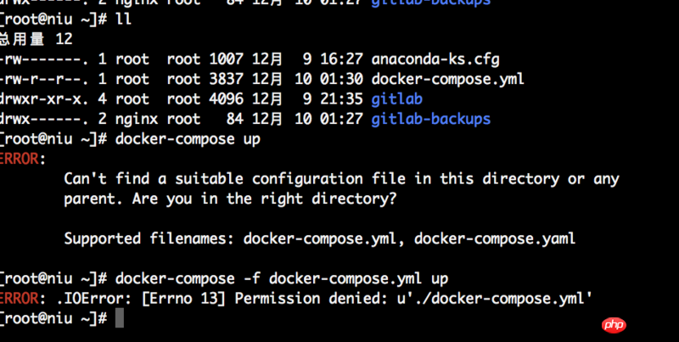Click the '总用量 12' total line
Viewport: 679px width, 342px height.
coord(36,39)
